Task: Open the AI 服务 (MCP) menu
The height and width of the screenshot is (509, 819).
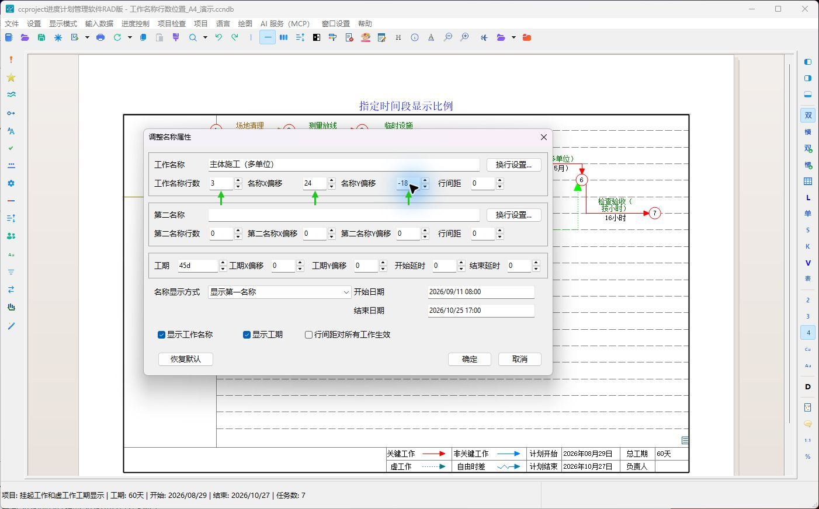Action: pyautogui.click(x=285, y=23)
